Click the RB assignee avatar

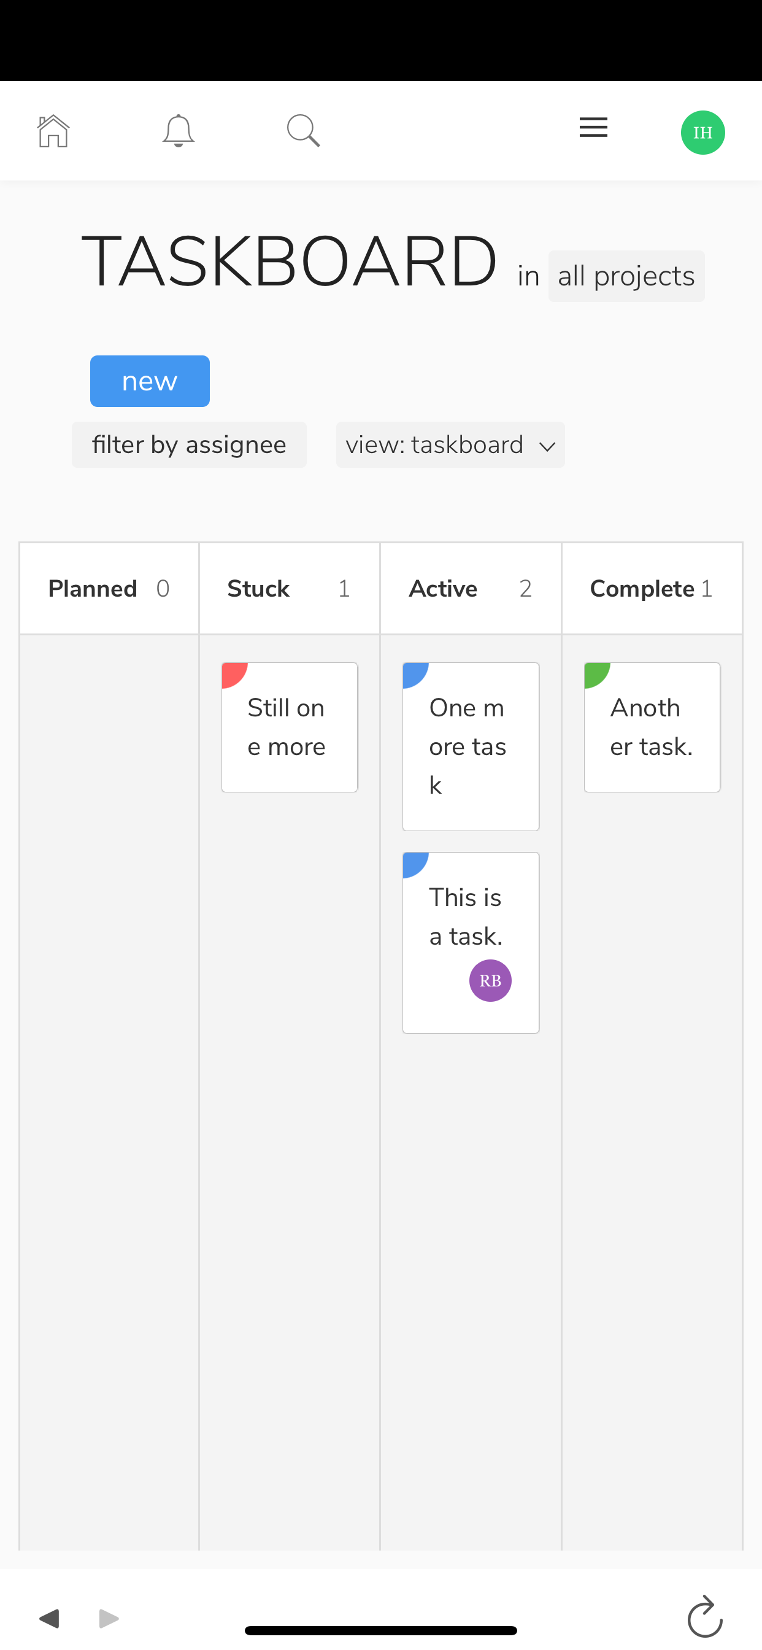pyautogui.click(x=490, y=980)
